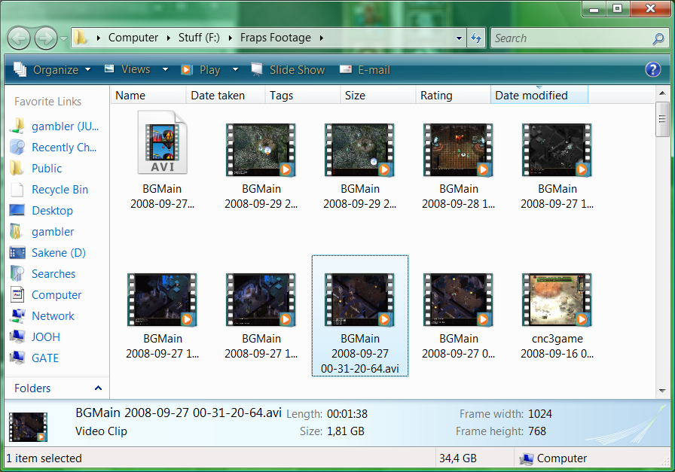Screen dimensions: 675x472
Task: Click the Length value 00:01:38
Action: tap(347, 414)
